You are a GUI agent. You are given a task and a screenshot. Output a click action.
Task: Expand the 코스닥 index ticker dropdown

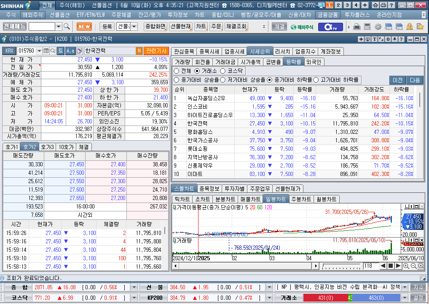[134, 298]
